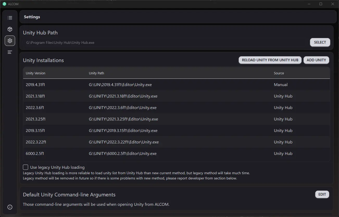Click the 2021.3.18f1 Unity Hub source cell

tap(283, 96)
